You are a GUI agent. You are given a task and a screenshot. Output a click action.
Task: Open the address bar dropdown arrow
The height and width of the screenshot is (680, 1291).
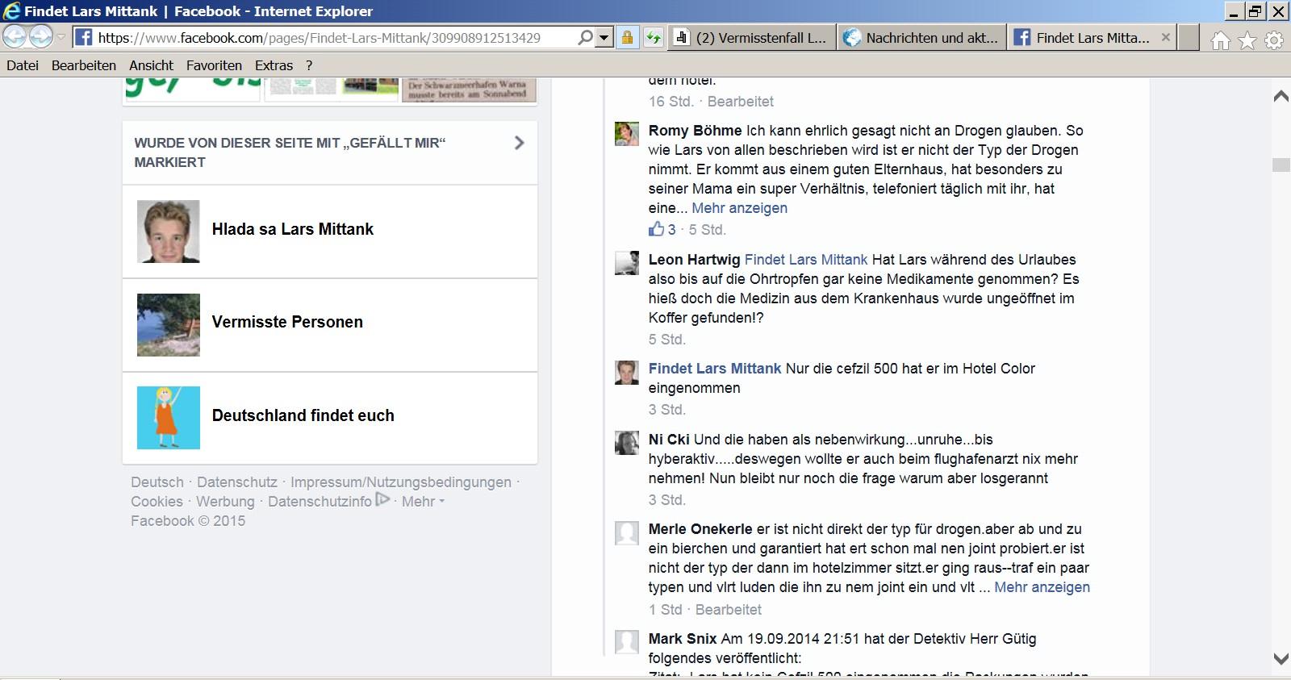604,37
